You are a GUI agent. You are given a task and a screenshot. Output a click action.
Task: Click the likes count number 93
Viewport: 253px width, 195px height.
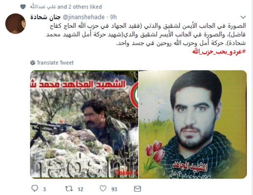coord(114,189)
